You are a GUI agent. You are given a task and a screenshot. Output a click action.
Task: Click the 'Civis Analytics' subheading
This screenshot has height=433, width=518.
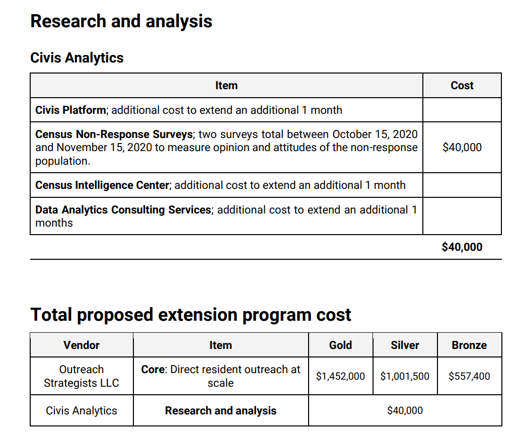(77, 57)
